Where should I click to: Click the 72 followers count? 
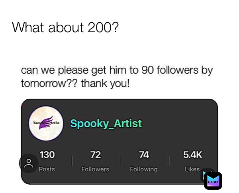click(96, 155)
